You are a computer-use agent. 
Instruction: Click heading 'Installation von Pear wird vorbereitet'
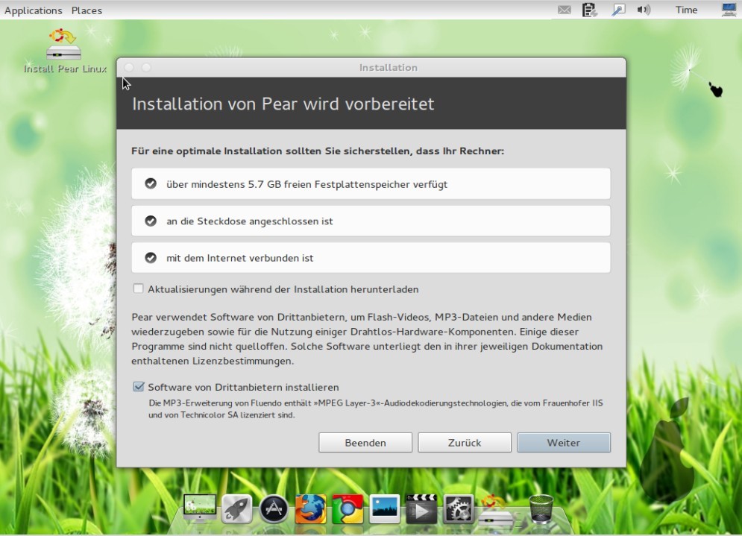283,104
